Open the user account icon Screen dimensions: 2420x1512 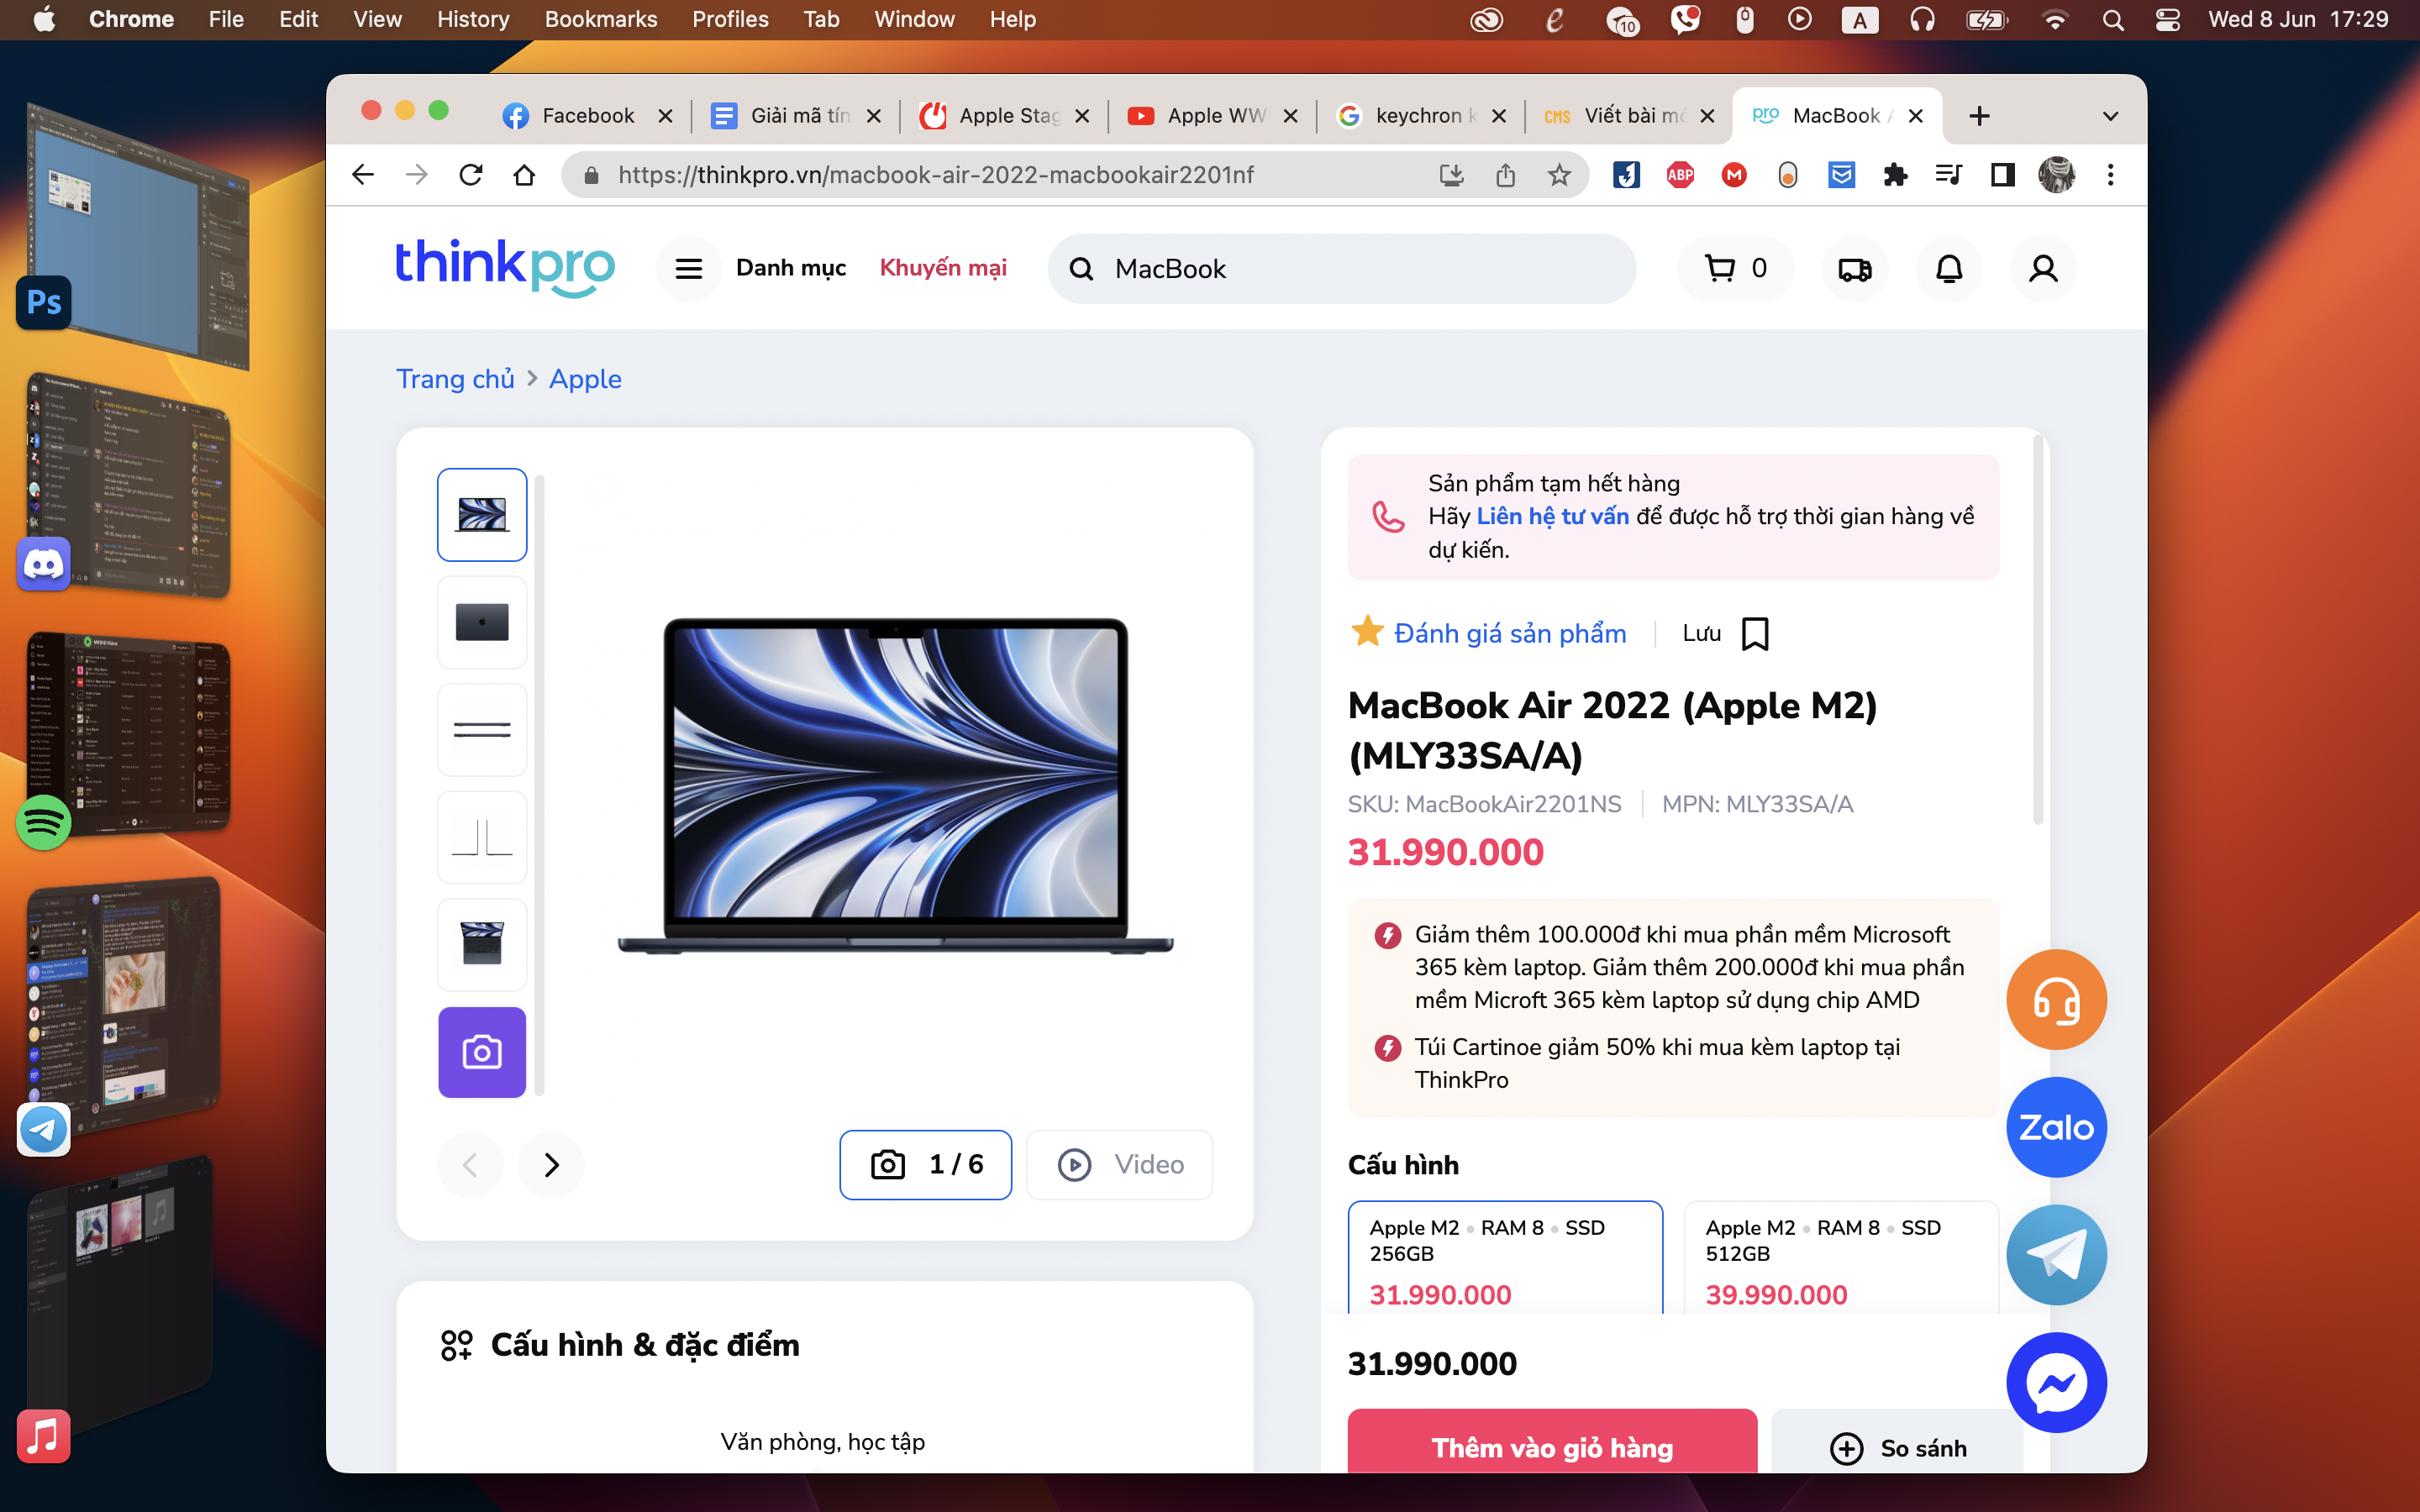2043,269
